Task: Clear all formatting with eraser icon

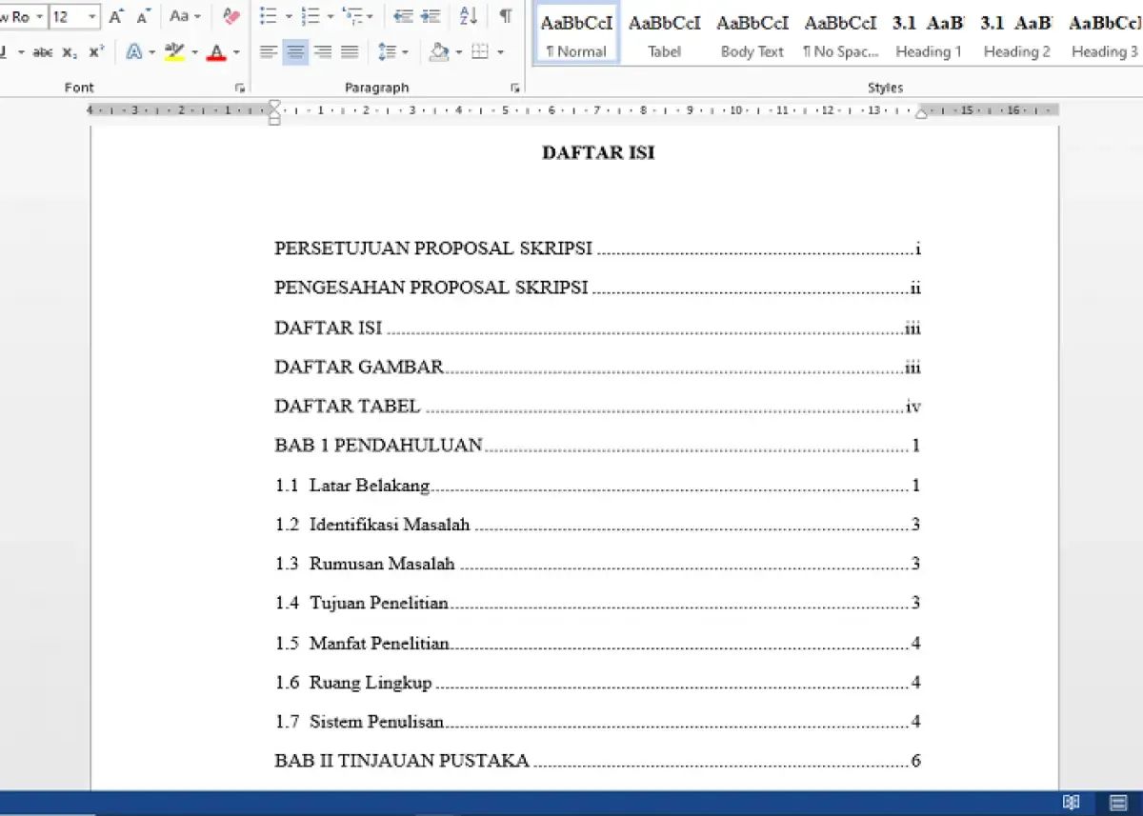Action: point(231,16)
